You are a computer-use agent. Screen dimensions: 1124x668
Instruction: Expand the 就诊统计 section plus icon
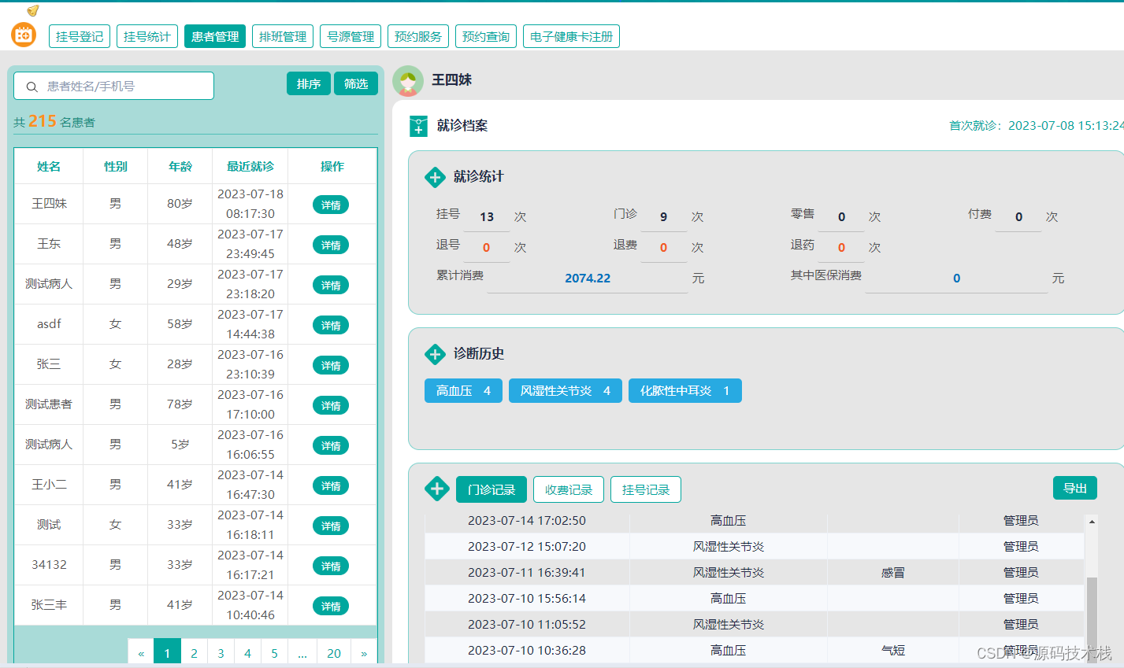point(435,177)
